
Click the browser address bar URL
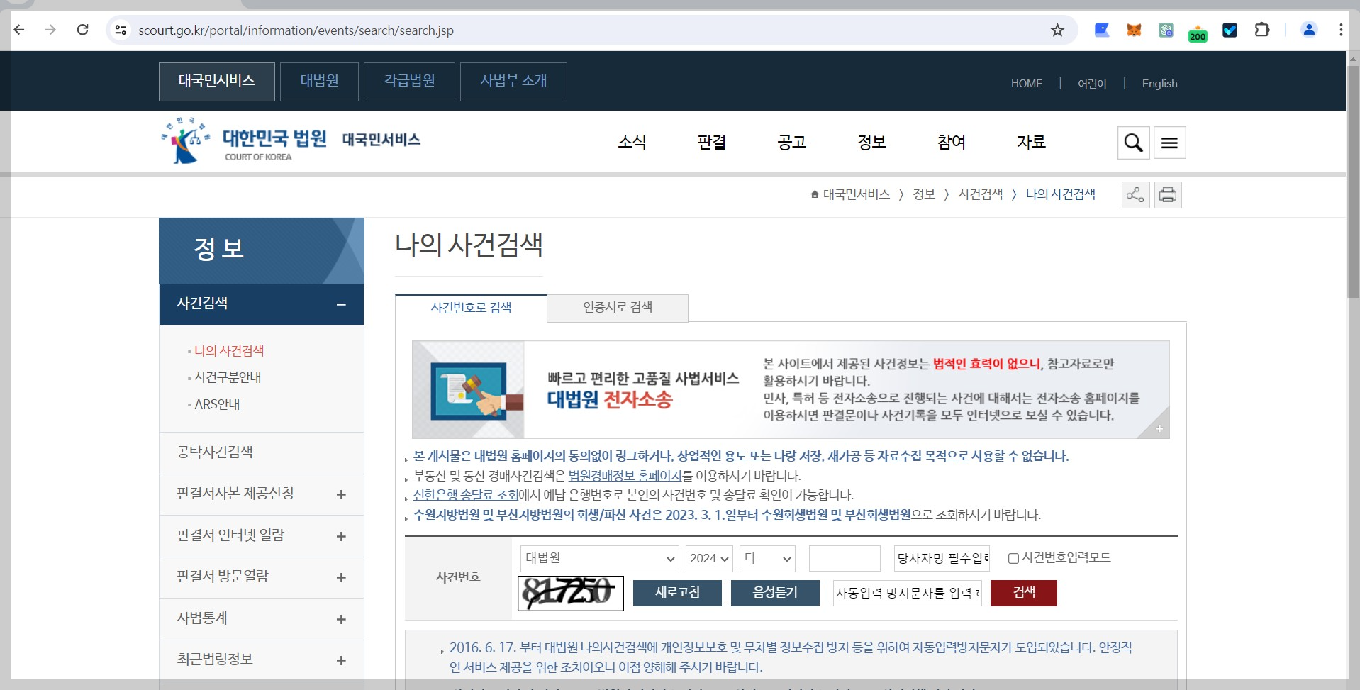pyautogui.click(x=296, y=30)
